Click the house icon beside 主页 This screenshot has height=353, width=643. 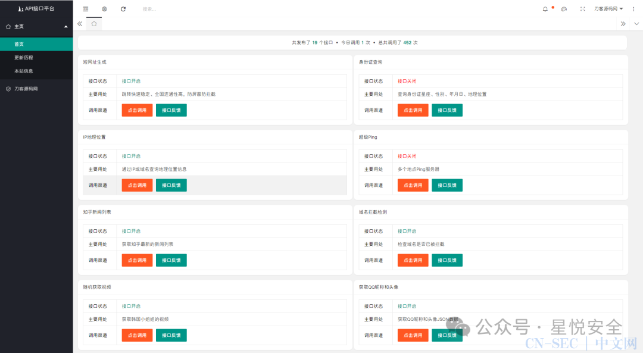[8, 27]
